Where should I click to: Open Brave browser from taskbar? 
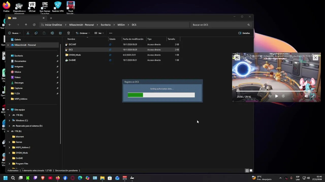[x=43, y=178]
